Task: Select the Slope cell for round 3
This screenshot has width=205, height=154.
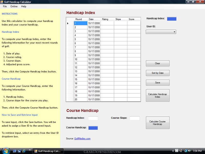Action: tap(120, 31)
